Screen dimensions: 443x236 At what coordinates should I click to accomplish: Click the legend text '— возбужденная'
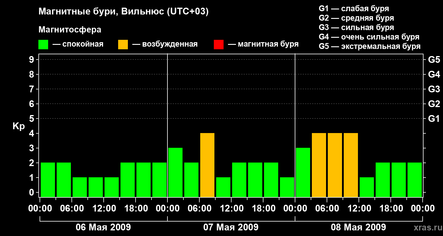click(x=165, y=44)
